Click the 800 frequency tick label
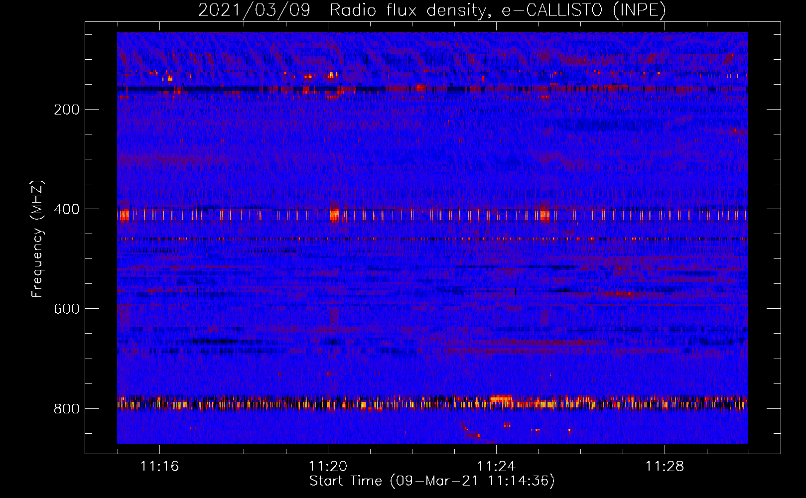806x498 pixels. (67, 409)
